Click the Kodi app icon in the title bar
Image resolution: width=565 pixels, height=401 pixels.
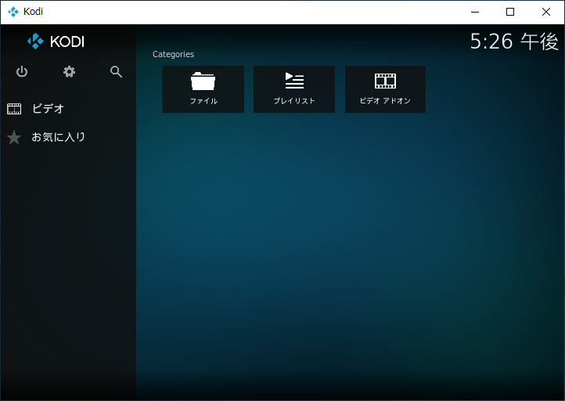(13, 12)
